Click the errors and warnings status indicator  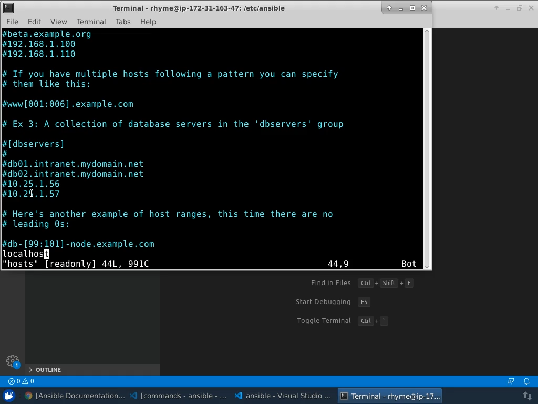(21, 381)
